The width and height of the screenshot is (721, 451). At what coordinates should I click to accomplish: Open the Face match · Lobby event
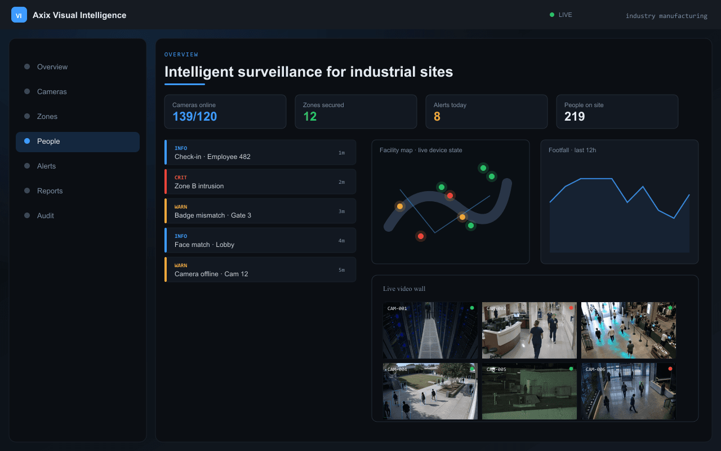pyautogui.click(x=260, y=240)
